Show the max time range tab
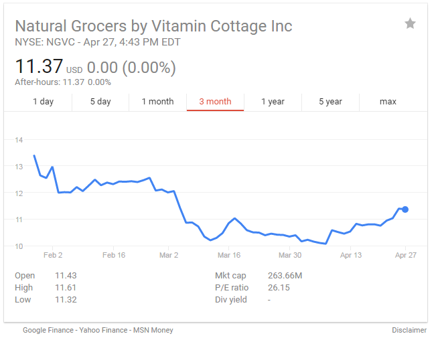Screen dimensions: 436x342 (388, 102)
